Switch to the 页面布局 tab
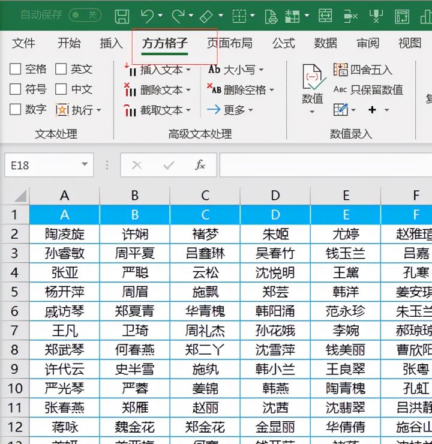Viewport: 432px width, 444px height. point(230,43)
